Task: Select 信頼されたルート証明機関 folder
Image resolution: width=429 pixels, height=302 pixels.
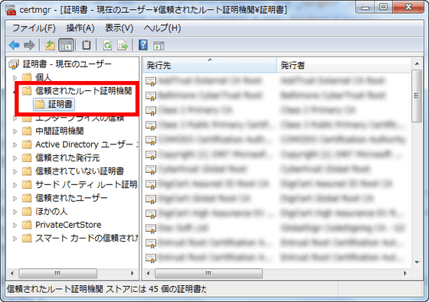Action: [x=84, y=91]
